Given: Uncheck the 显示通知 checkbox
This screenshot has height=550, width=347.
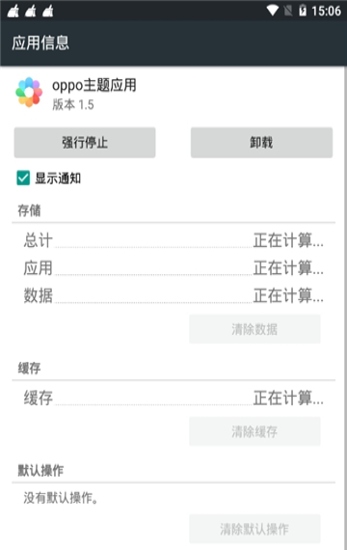Looking at the screenshot, I should (23, 178).
